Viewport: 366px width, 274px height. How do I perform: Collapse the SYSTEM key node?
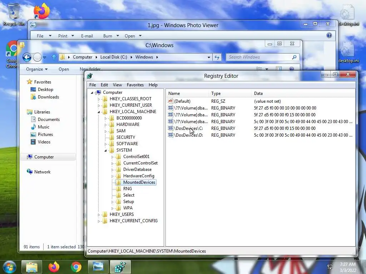tap(105, 150)
